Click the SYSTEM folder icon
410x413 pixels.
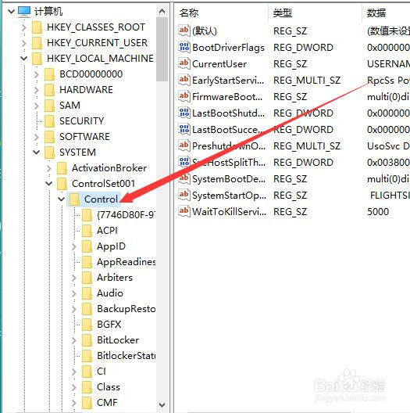[x=49, y=153]
